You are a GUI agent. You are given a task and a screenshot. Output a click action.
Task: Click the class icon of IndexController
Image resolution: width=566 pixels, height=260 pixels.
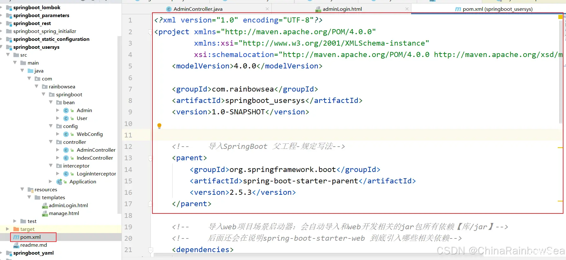point(66,158)
